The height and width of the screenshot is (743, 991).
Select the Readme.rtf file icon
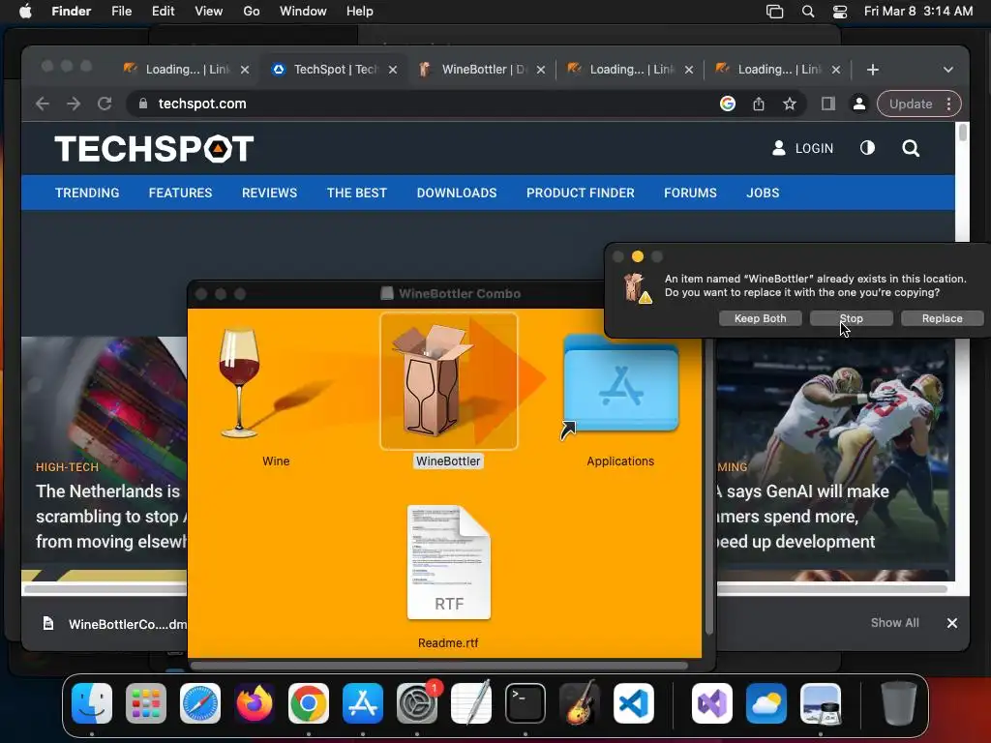(449, 562)
